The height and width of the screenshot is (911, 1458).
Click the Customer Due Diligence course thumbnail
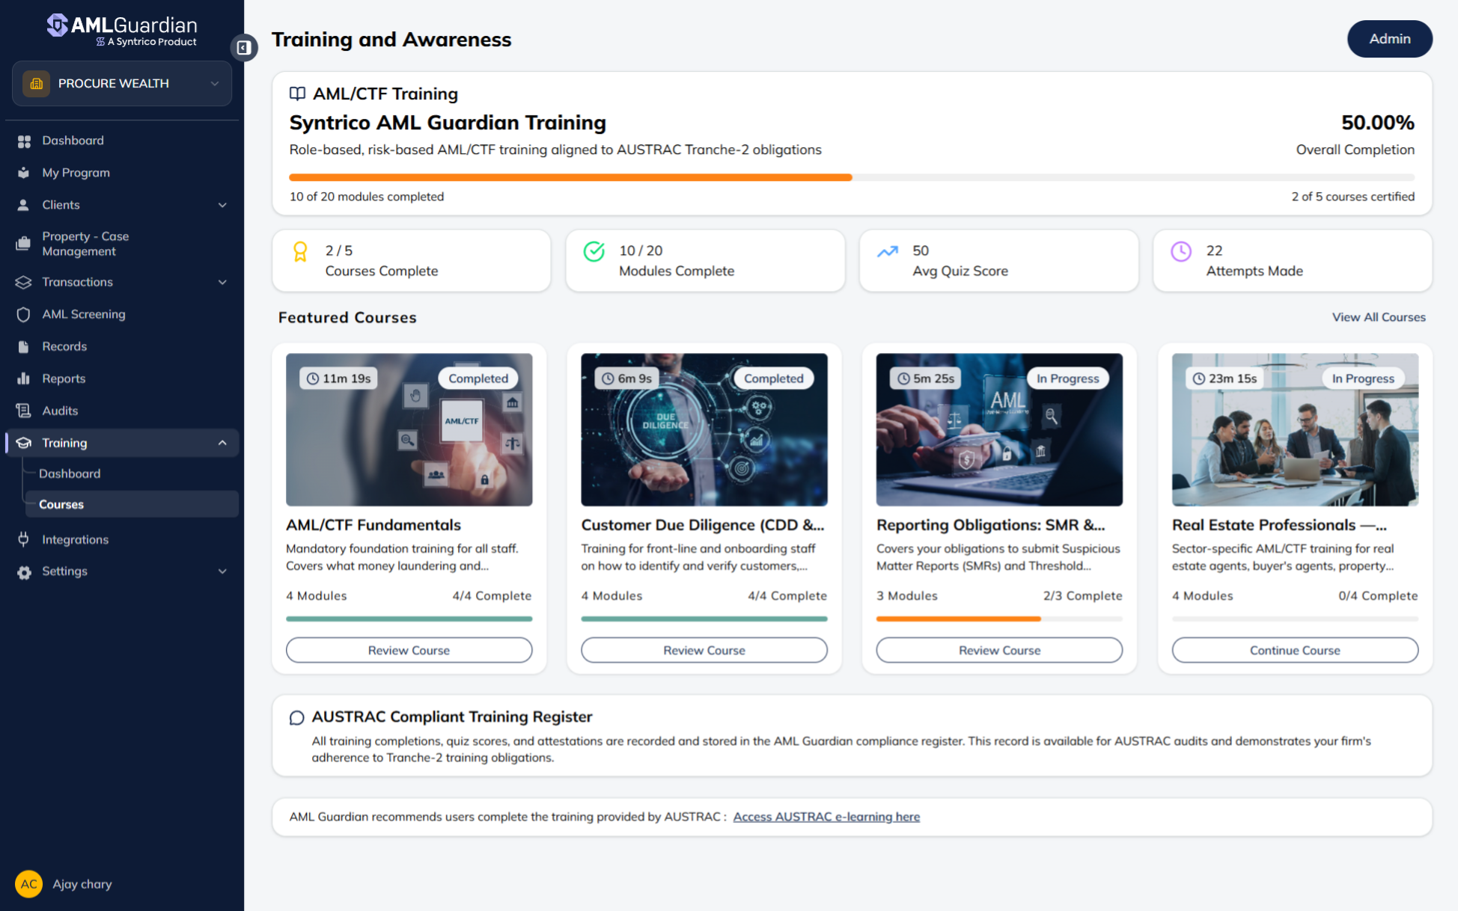coord(704,430)
